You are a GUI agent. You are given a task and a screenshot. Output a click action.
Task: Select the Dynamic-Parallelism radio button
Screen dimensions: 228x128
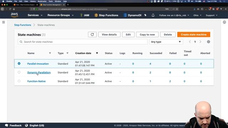[19, 72]
